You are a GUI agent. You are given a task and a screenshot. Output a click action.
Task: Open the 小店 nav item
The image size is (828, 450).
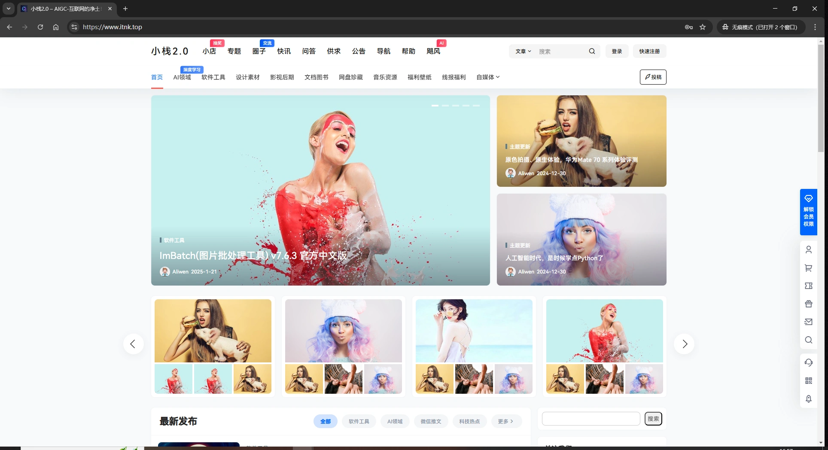click(209, 51)
